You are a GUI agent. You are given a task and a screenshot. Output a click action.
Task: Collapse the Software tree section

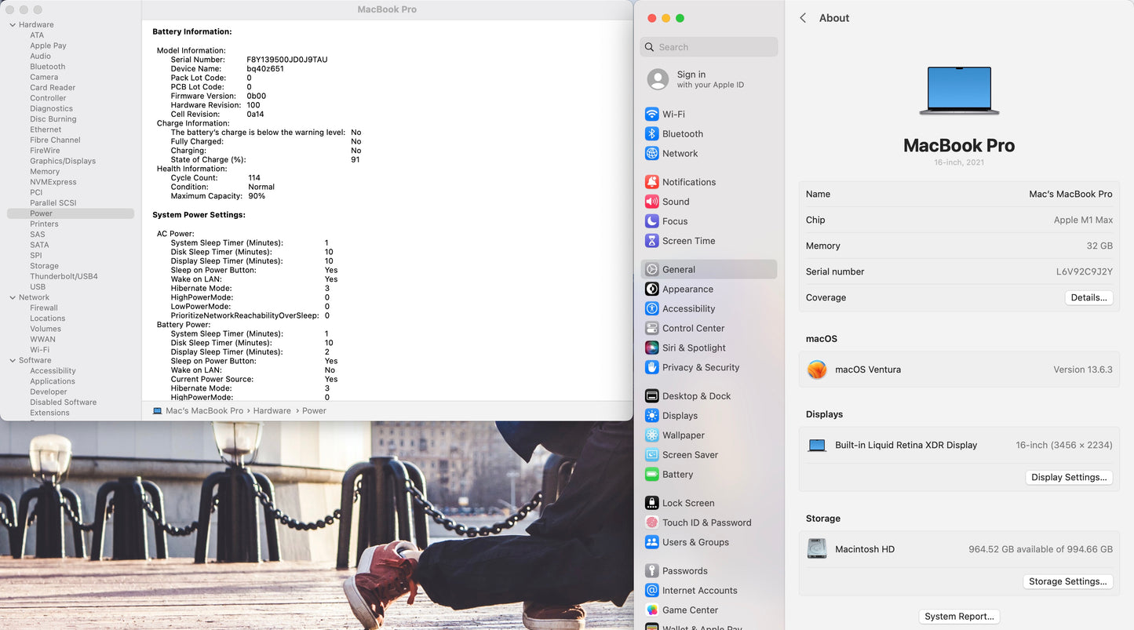click(x=13, y=360)
